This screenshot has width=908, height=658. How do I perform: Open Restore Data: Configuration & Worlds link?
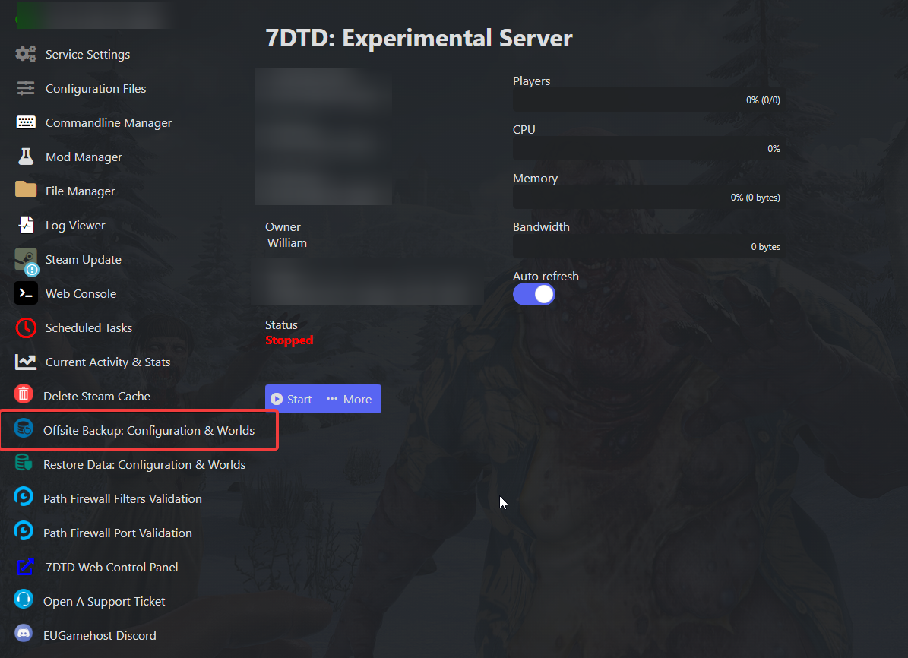145,464
